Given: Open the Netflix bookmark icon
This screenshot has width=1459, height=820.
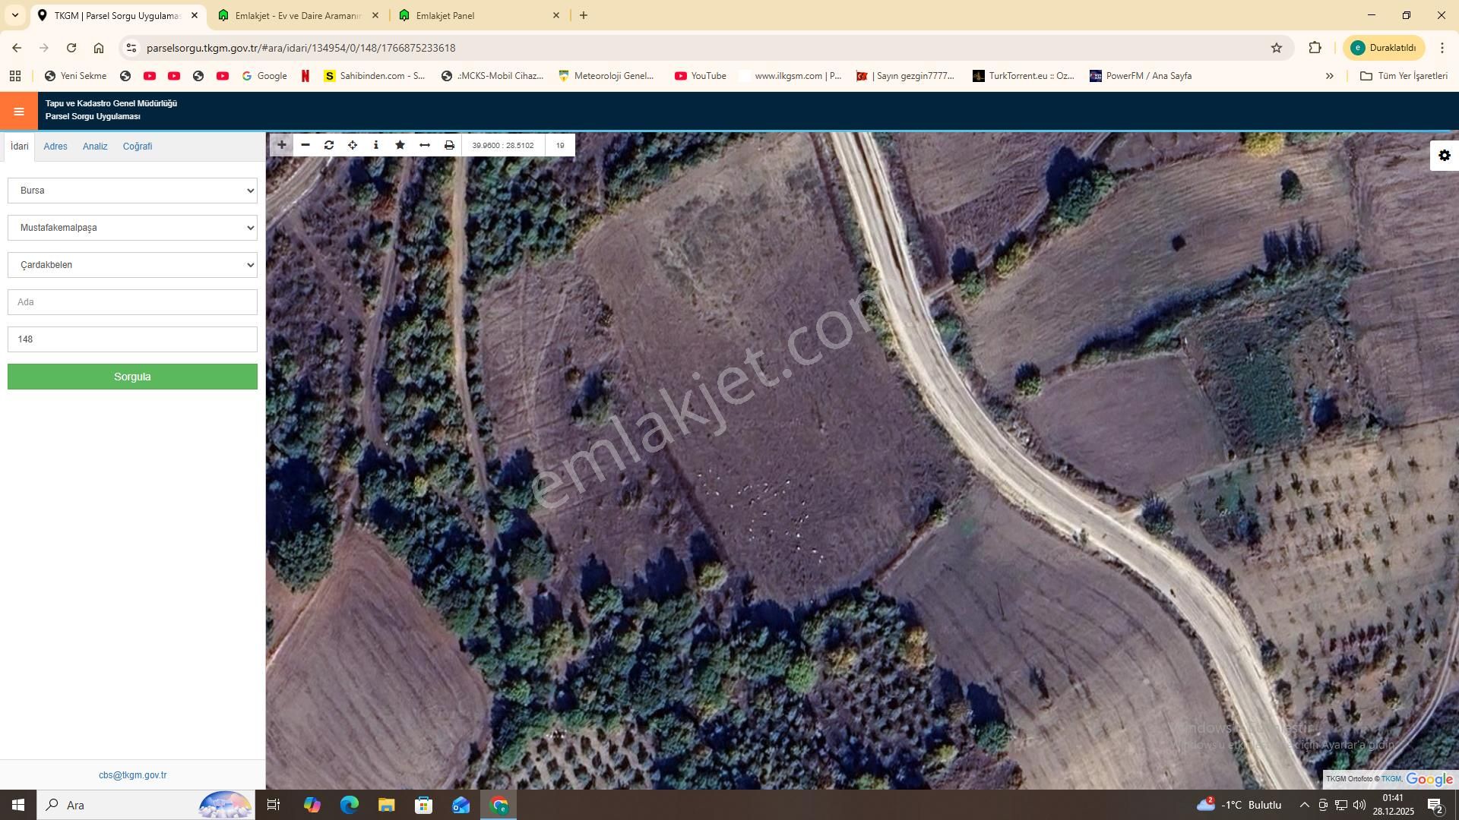Looking at the screenshot, I should (305, 76).
